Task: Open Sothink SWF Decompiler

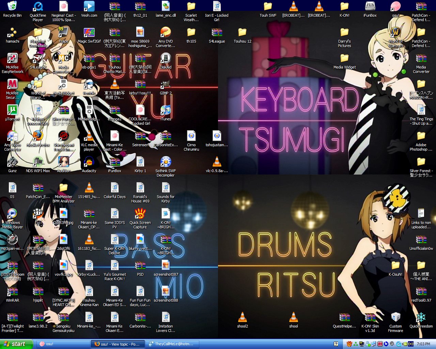Action: pyautogui.click(x=166, y=167)
